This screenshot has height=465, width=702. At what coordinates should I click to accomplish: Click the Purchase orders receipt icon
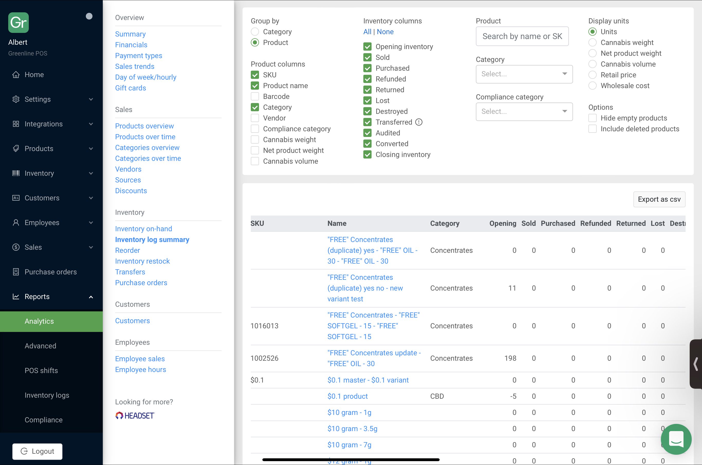(x=16, y=272)
